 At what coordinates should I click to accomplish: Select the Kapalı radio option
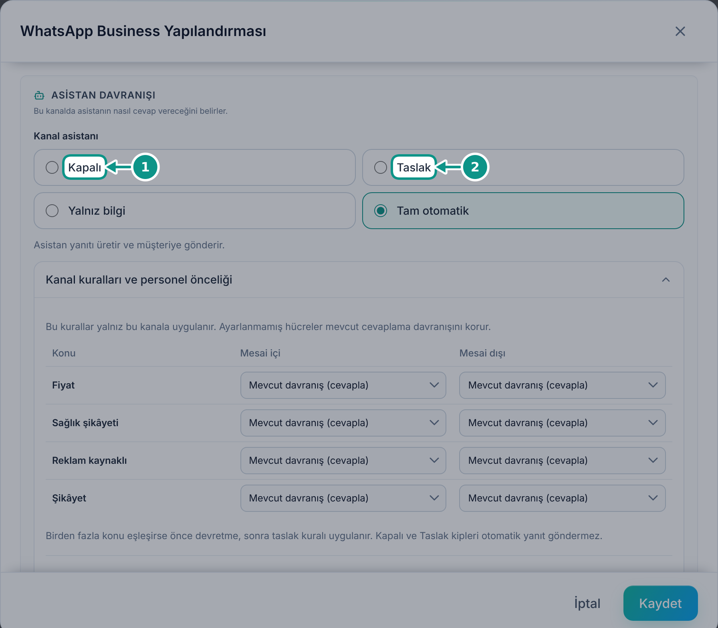(195, 167)
